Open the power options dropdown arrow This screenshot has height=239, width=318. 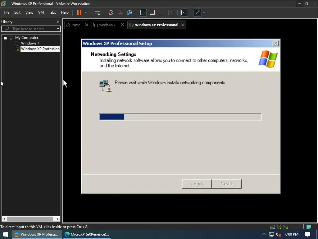pyautogui.click(x=86, y=12)
